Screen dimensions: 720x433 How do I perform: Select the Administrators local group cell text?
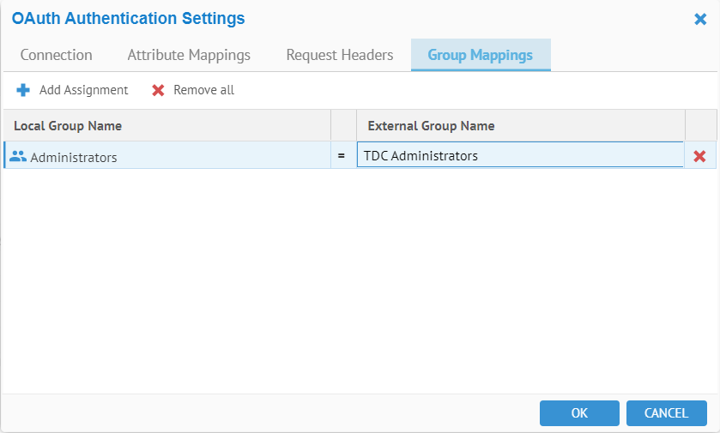74,157
